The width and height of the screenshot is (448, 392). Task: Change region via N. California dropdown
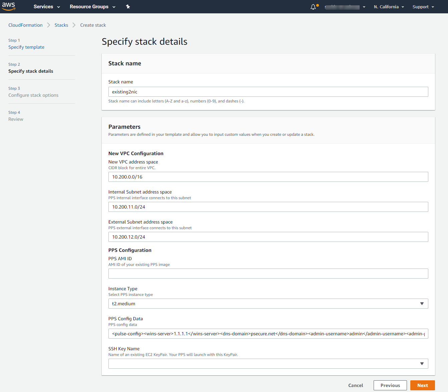pyautogui.click(x=389, y=7)
